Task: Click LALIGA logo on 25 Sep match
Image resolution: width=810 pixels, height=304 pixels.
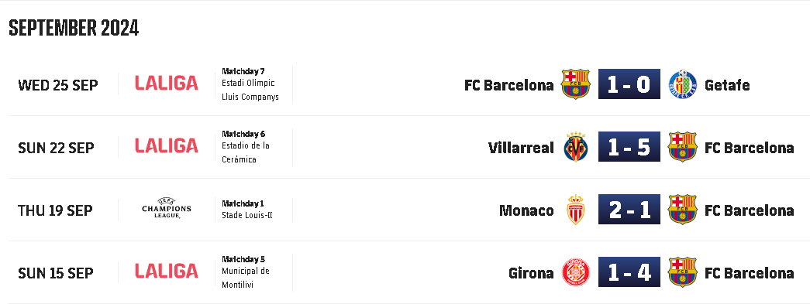Action: [167, 83]
